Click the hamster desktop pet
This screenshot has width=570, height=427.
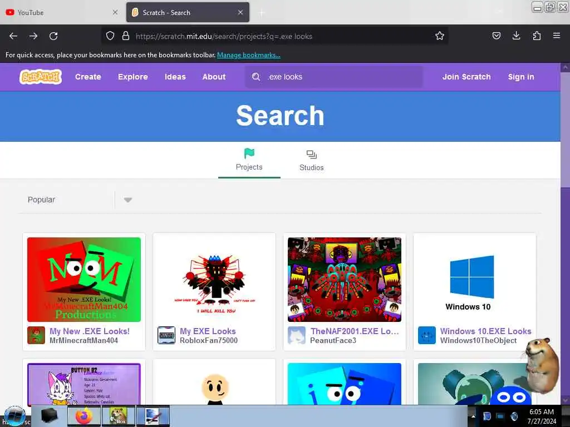(x=542, y=365)
